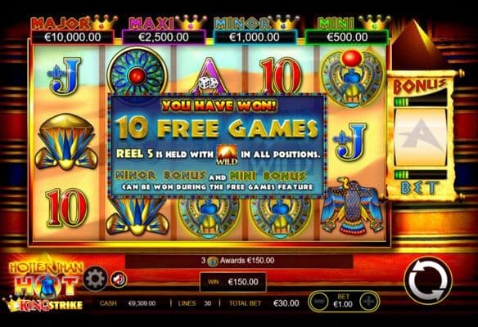Decrease bet with the minus button
478x327 pixels.
(x=318, y=302)
